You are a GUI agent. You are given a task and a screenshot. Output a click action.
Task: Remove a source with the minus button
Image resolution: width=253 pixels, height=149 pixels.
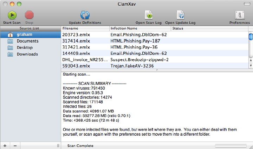[15, 145]
